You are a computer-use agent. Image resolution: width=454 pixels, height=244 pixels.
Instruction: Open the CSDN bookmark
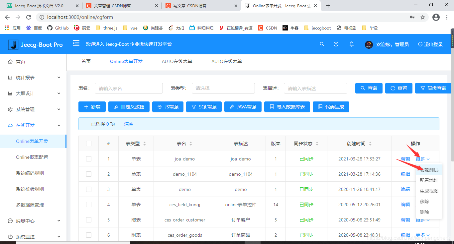[268, 28]
